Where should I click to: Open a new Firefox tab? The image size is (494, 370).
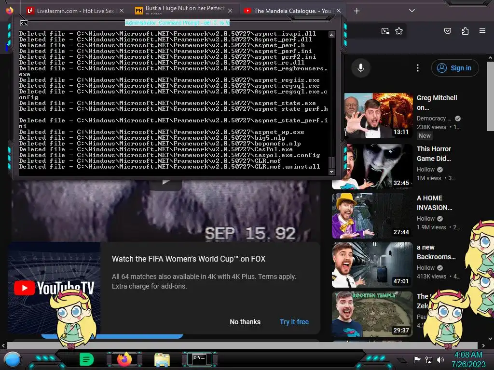point(357,11)
